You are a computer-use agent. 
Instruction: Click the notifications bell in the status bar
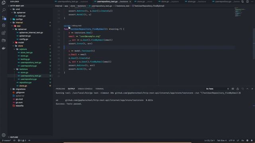pyautogui.click(x=252, y=140)
